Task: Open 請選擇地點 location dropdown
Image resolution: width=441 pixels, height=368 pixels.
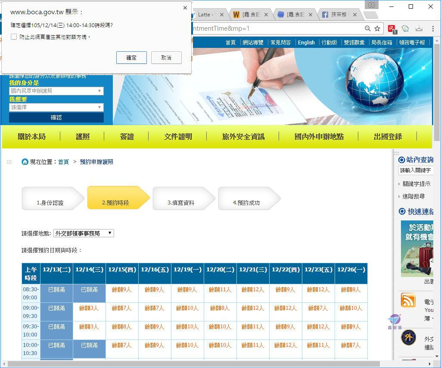Action: point(84,233)
